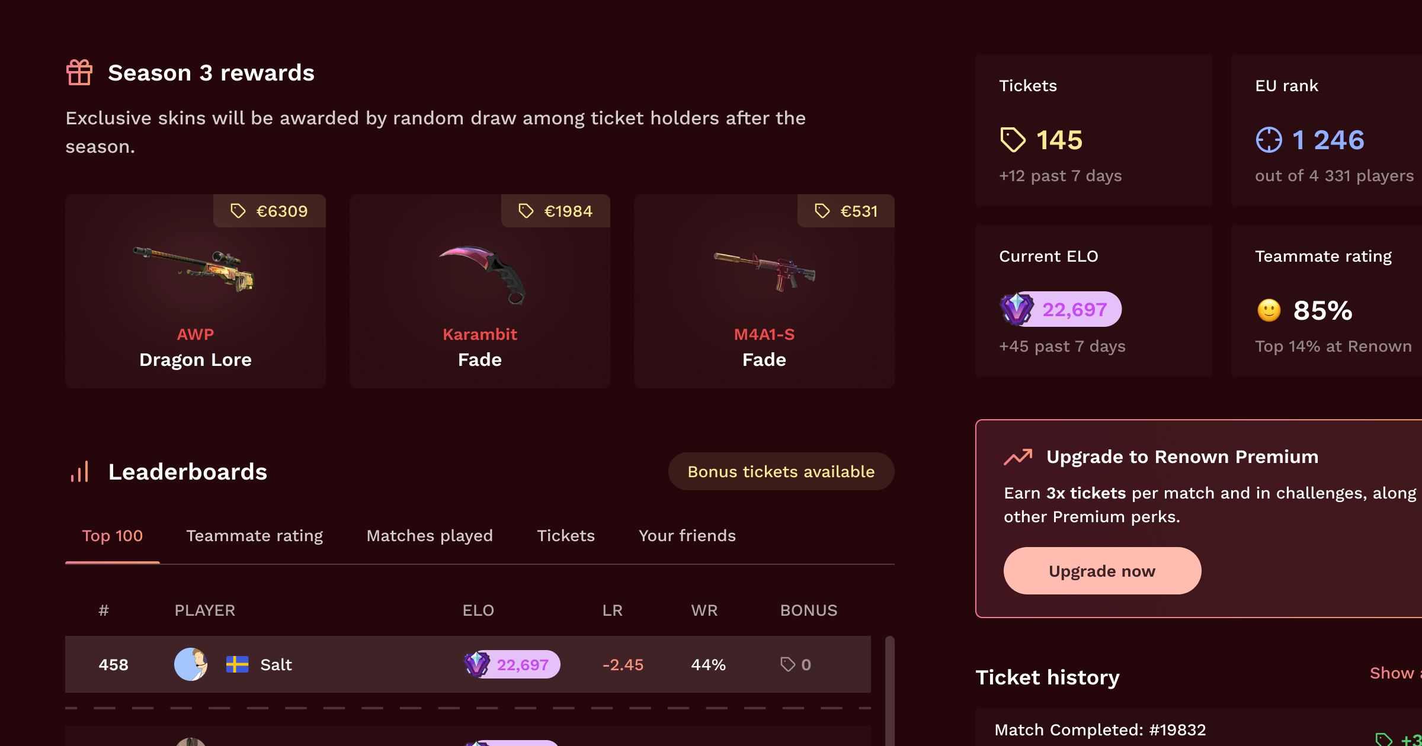Click the trending arrow icon on the Premium banner
Viewport: 1422px width, 746px height.
pyautogui.click(x=1019, y=456)
